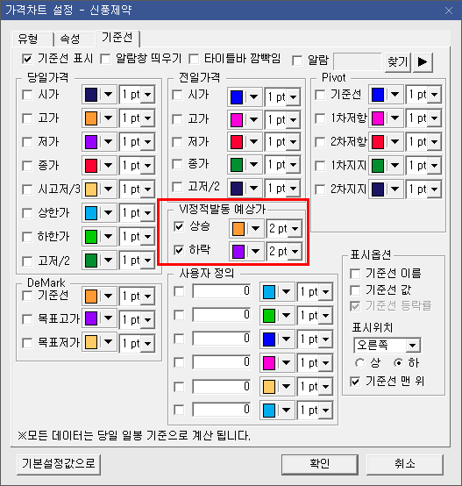Toggle the 기준선 표시 checkbox
The height and width of the screenshot is (486, 462).
pos(27,59)
